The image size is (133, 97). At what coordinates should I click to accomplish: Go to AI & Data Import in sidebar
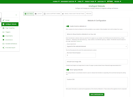10,48
